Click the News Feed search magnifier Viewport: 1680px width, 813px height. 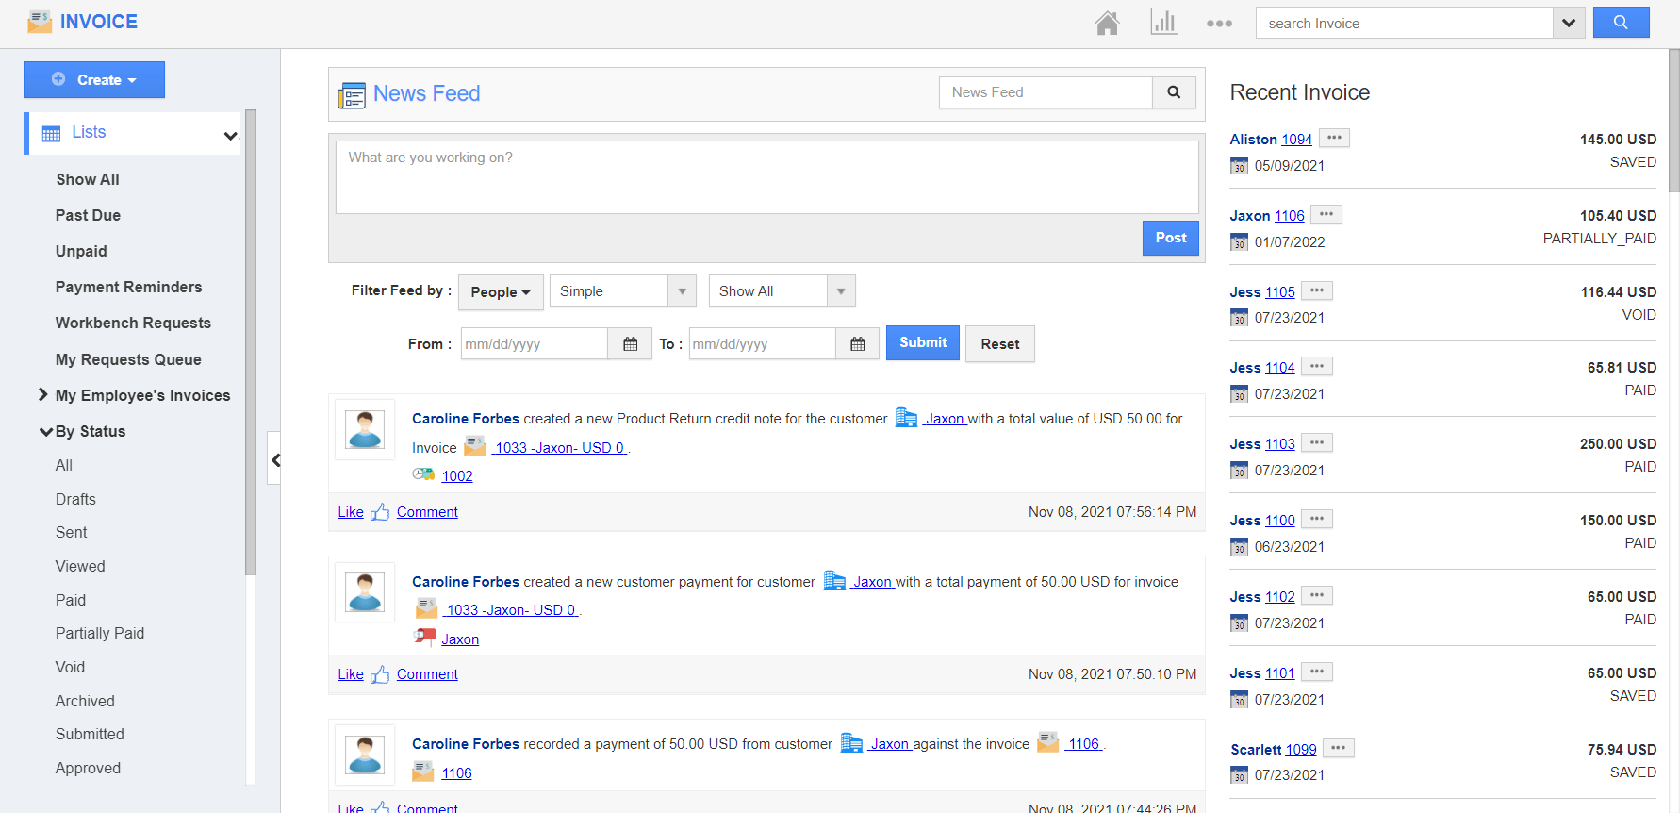[x=1174, y=92]
